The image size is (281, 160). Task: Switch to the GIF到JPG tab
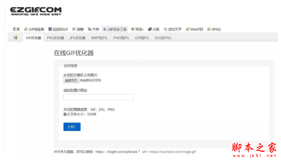click(x=142, y=38)
